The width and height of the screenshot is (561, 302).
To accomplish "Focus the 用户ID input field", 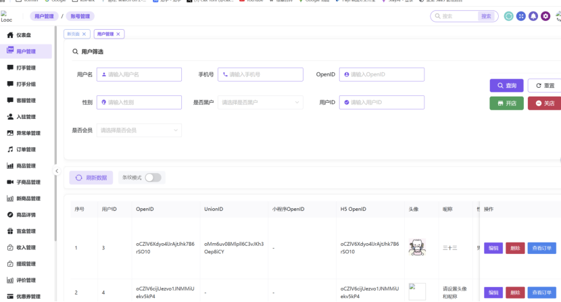I will point(382,102).
